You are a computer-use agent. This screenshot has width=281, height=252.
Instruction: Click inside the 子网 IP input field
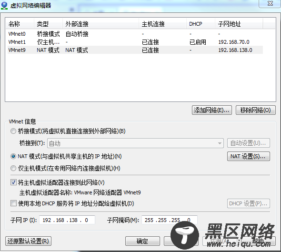67,220
